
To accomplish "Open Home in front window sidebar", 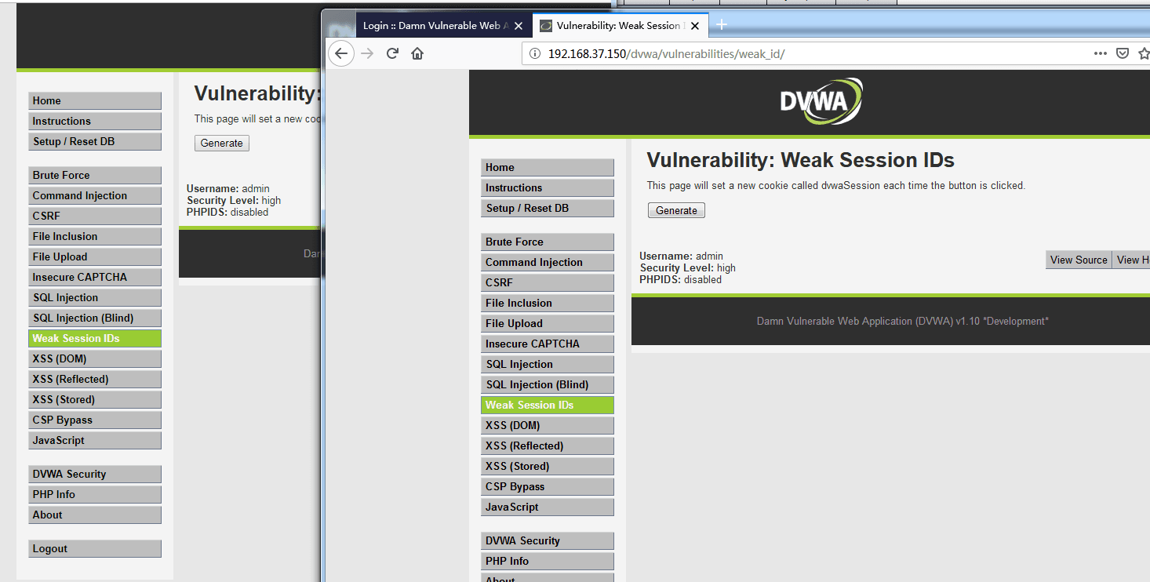I will click(548, 167).
